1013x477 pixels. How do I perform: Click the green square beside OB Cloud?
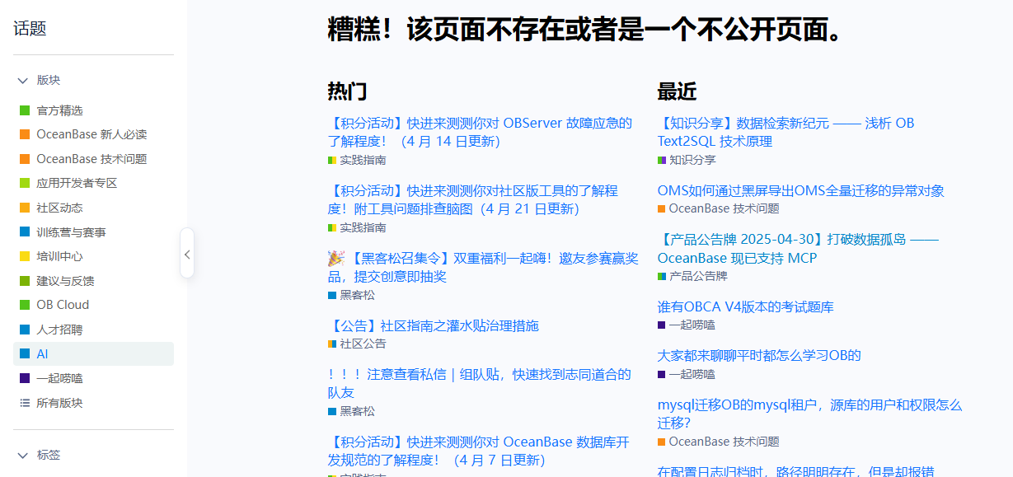[25, 305]
